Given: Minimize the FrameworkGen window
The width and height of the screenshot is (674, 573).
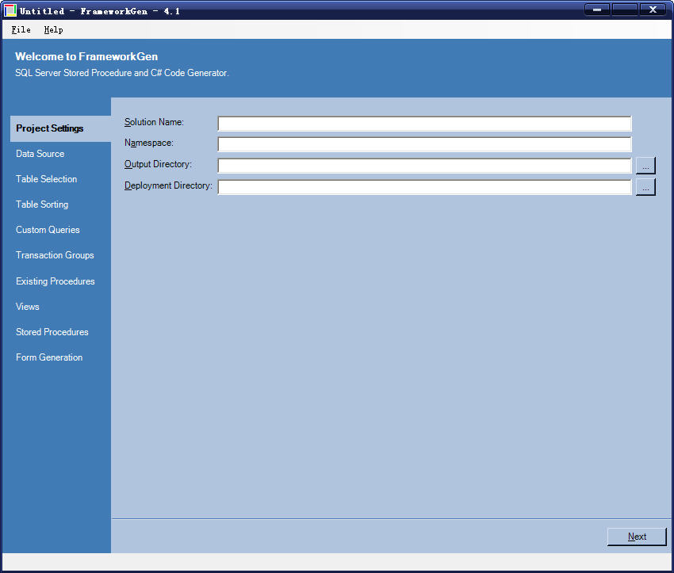Looking at the screenshot, I should coord(596,10).
